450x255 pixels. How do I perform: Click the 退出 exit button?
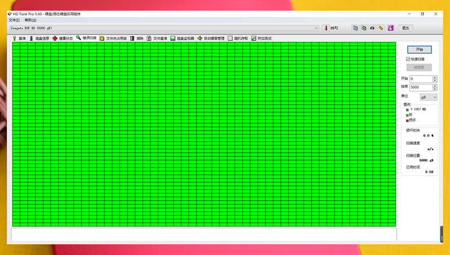[406, 28]
